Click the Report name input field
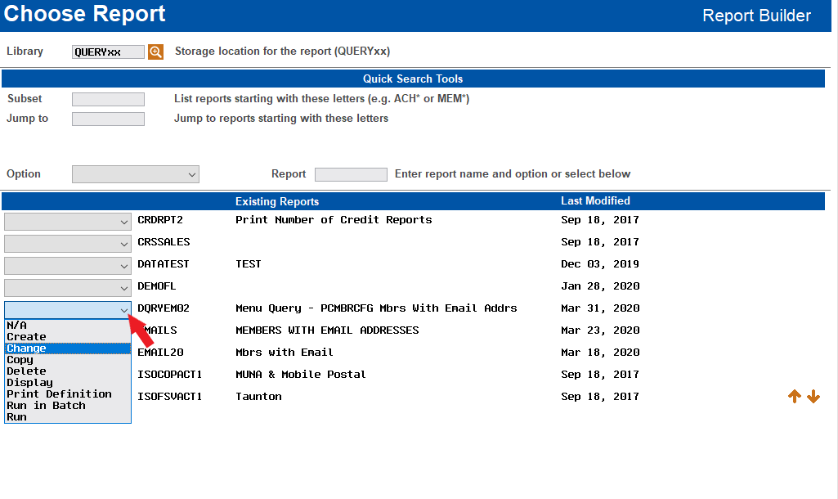This screenshot has width=838, height=499. 351,174
